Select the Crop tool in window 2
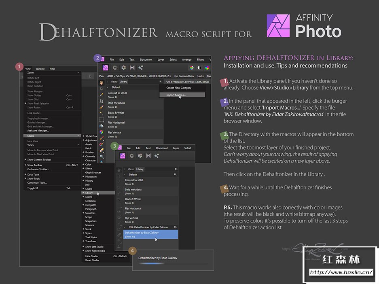379x284 pixels. tap(102, 101)
